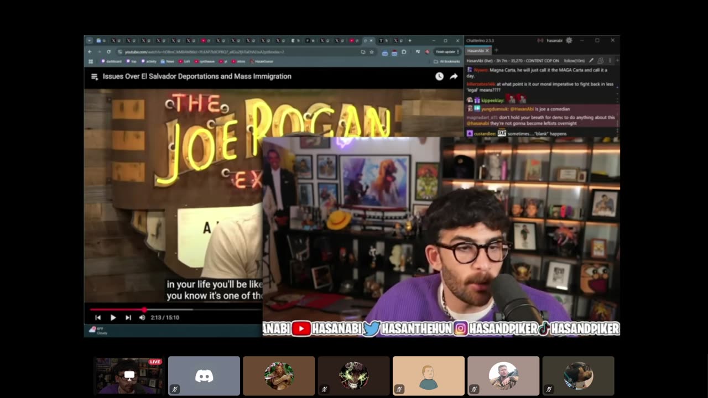Open the viewer list icon in Chatterino
Image resolution: width=708 pixels, height=398 pixels.
coord(601,60)
